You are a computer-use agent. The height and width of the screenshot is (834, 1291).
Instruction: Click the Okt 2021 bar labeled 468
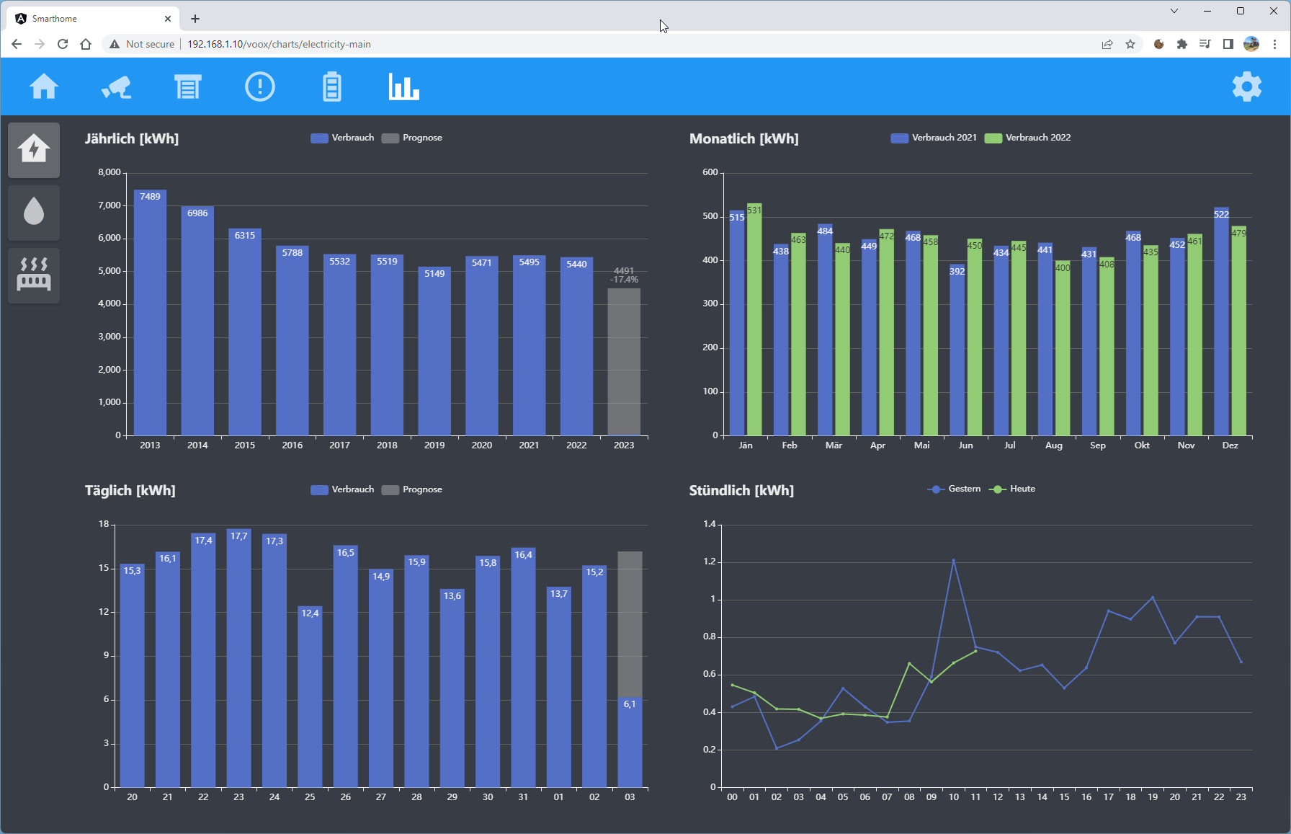1134,333
